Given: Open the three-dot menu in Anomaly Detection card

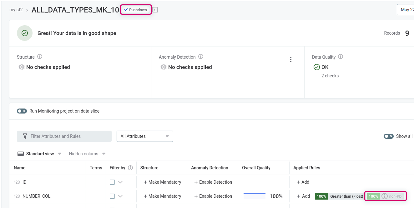Looking at the screenshot, I should pyautogui.click(x=291, y=60).
